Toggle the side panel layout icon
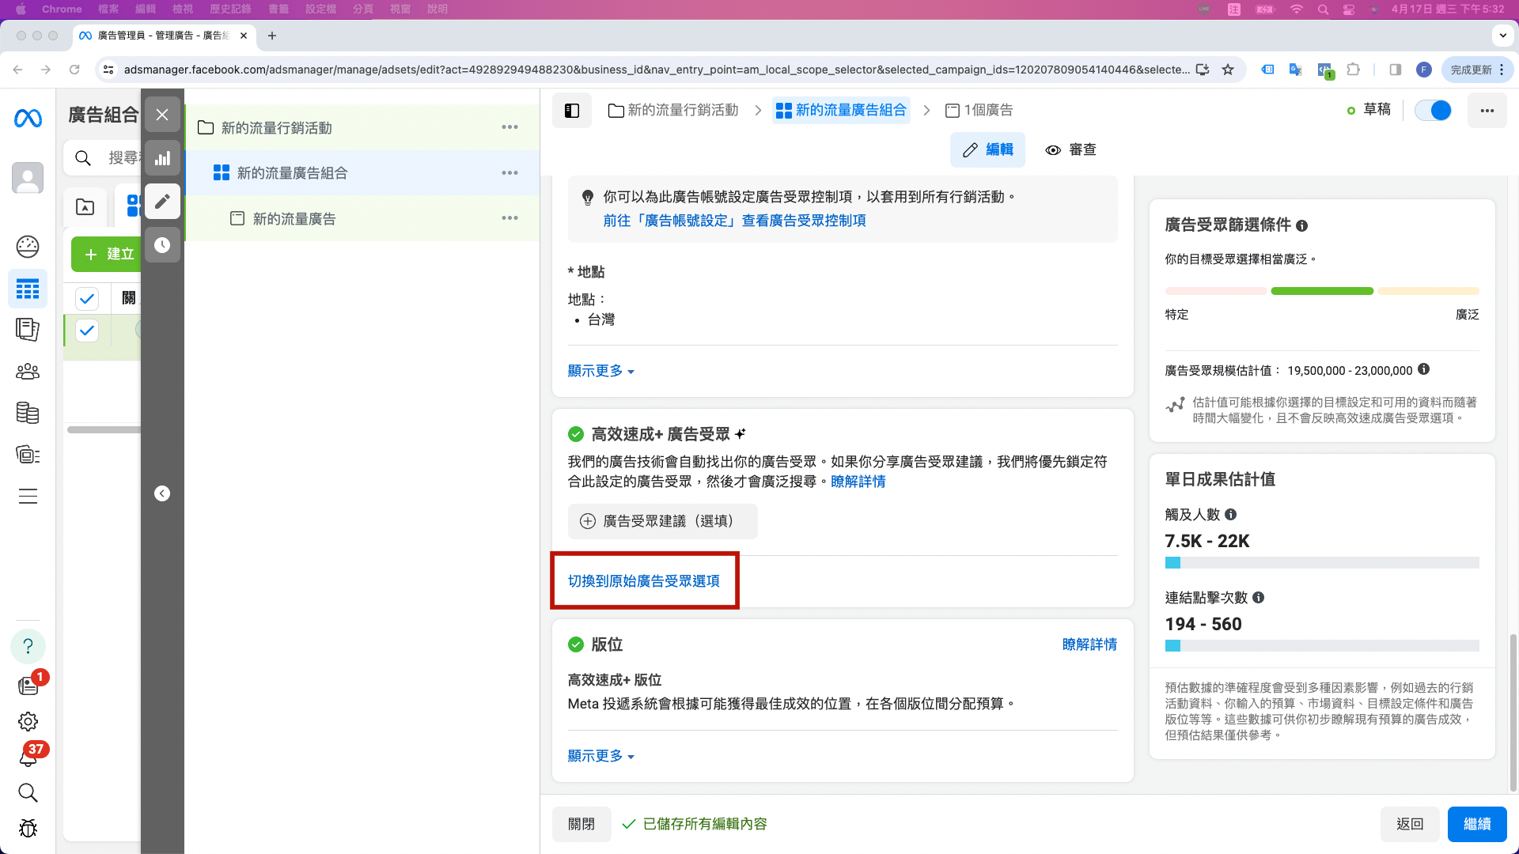The image size is (1519, 854). point(572,111)
